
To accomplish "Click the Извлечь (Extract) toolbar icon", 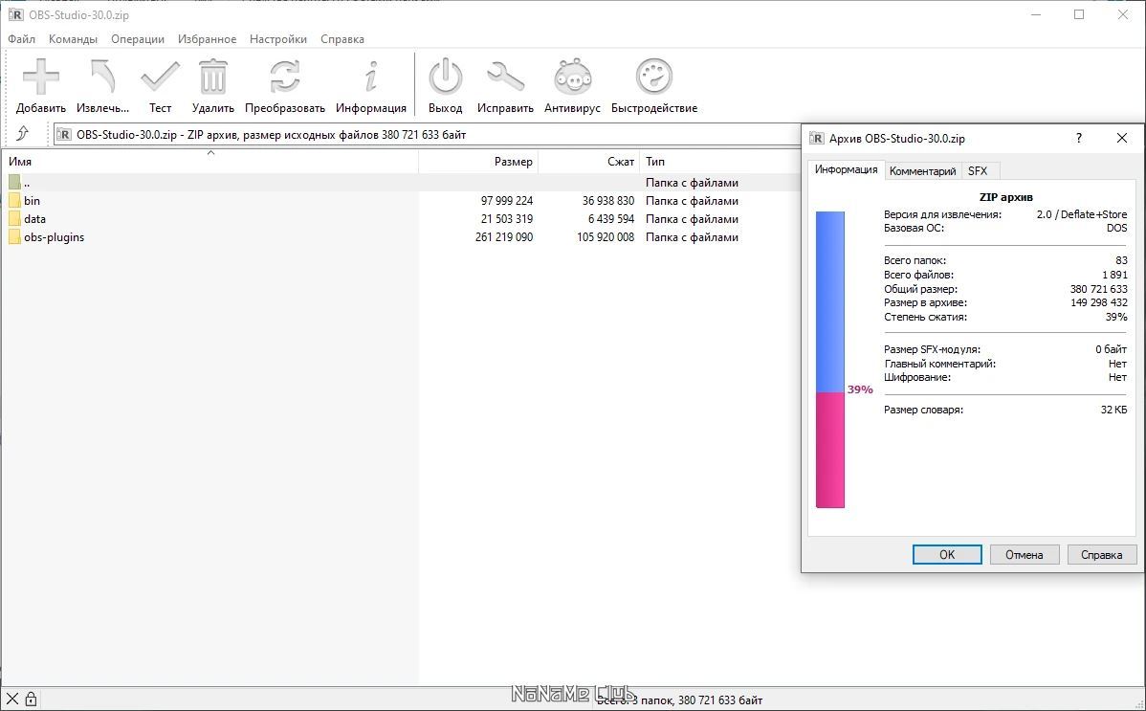I will point(102,76).
